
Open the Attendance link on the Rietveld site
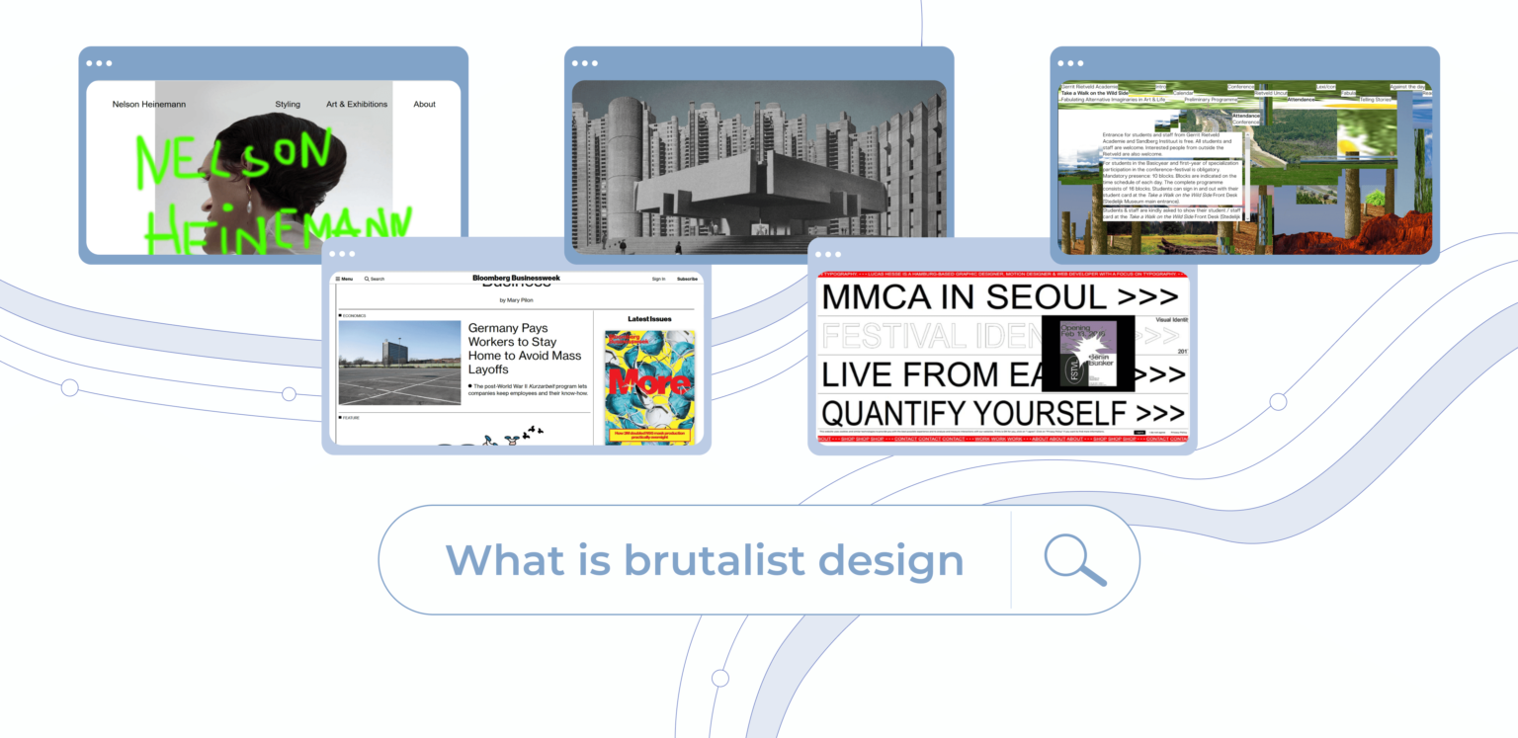[x=1302, y=100]
